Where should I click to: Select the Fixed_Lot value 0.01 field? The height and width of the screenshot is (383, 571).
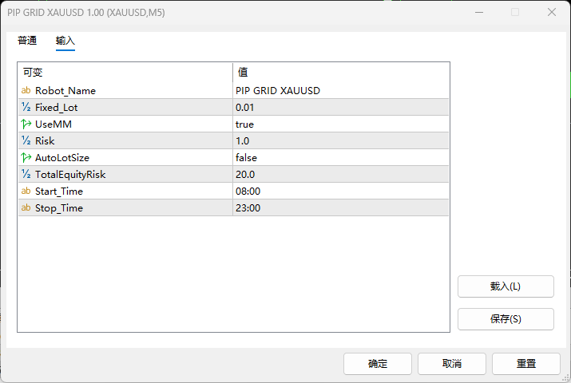(340, 108)
